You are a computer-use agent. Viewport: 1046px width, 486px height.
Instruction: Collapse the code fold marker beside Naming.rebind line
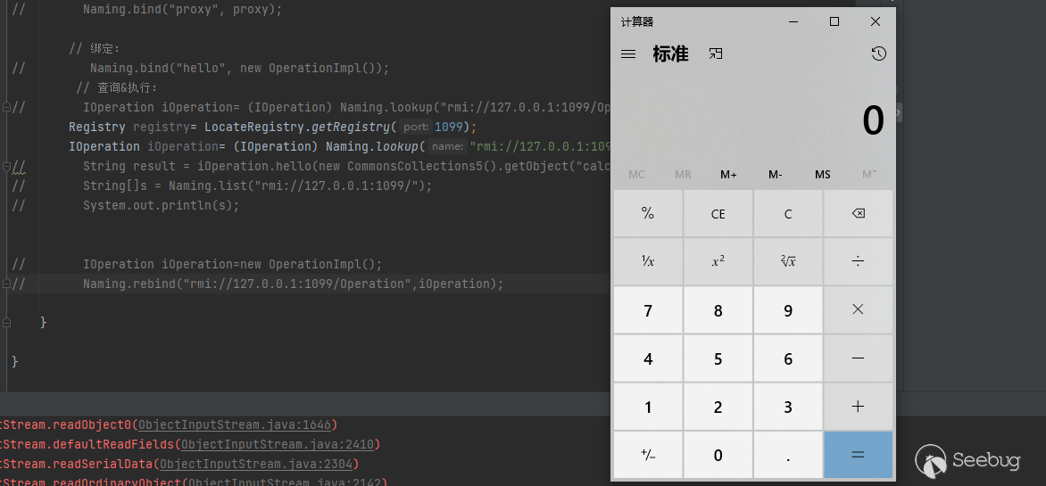pos(7,284)
